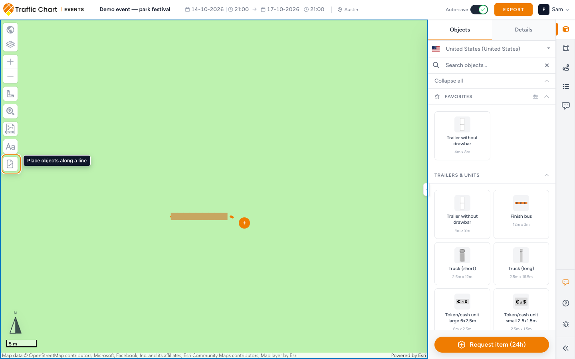The width and height of the screenshot is (575, 359).
Task: Open the United States country dropdown
Action: tap(492, 49)
